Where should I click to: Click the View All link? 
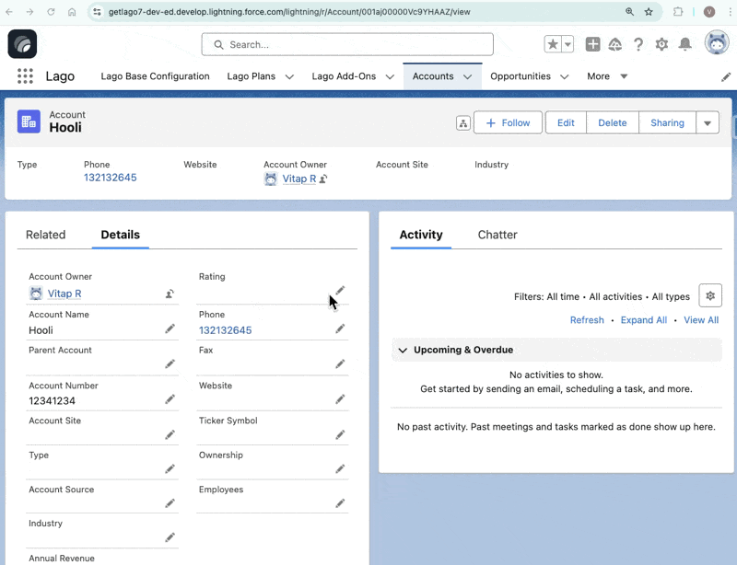(701, 320)
